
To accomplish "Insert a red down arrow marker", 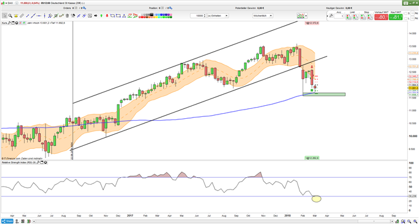I will (x=107, y=16).
